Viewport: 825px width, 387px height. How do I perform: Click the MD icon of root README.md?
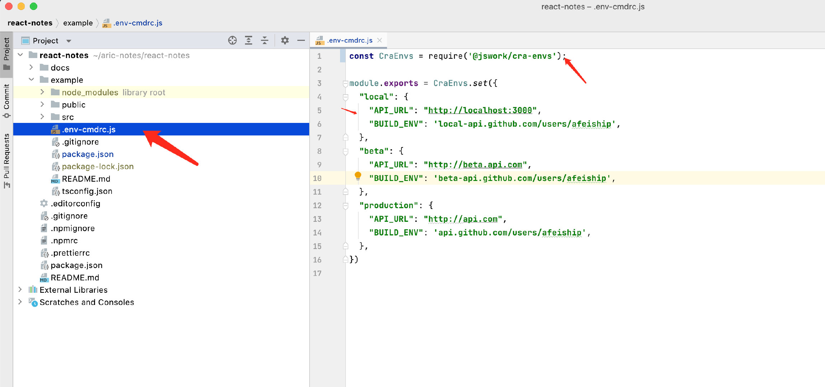44,278
